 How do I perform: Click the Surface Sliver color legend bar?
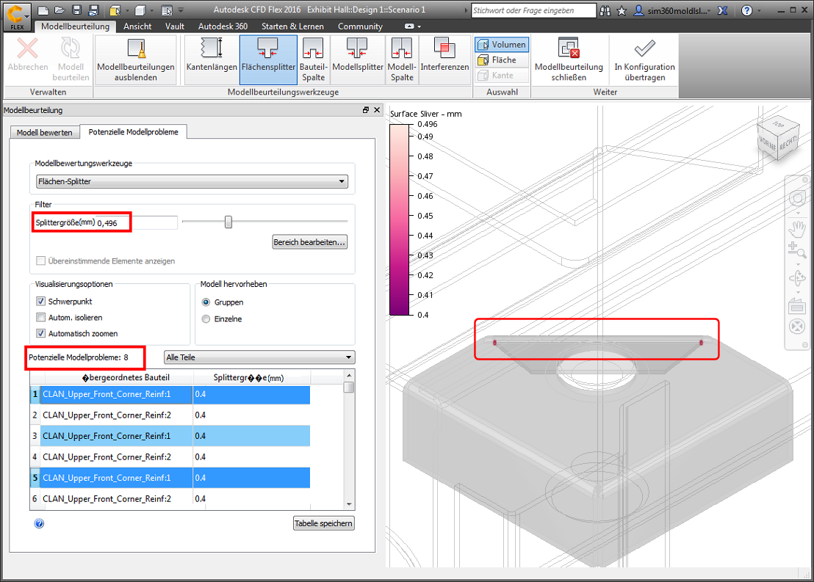399,219
